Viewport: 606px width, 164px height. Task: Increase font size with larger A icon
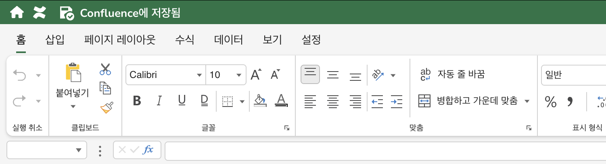point(256,75)
